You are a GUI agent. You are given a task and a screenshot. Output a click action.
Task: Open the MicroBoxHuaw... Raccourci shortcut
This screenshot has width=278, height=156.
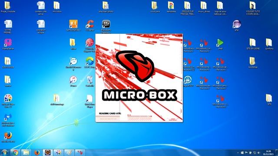coord(204,83)
